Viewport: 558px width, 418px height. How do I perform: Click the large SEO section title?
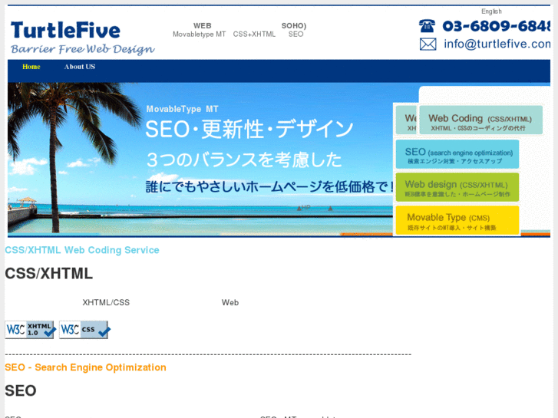point(21,390)
